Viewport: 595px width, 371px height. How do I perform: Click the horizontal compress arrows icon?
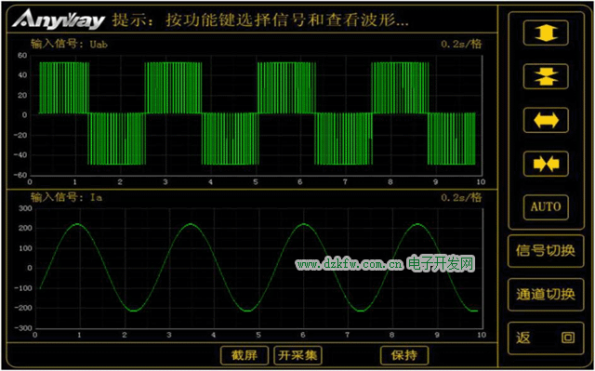[x=546, y=164]
